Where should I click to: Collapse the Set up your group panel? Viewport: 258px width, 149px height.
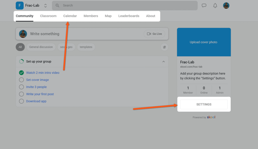(x=164, y=62)
